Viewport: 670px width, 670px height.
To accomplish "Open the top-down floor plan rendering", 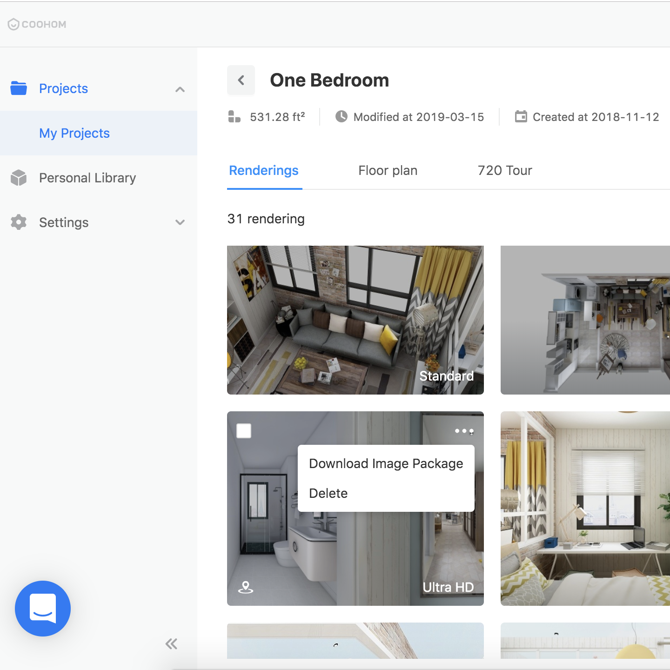I will click(x=585, y=320).
